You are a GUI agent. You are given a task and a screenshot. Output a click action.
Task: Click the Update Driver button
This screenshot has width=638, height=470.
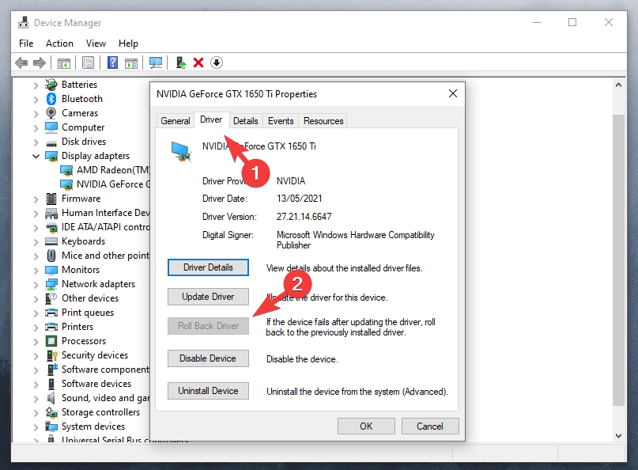click(208, 297)
